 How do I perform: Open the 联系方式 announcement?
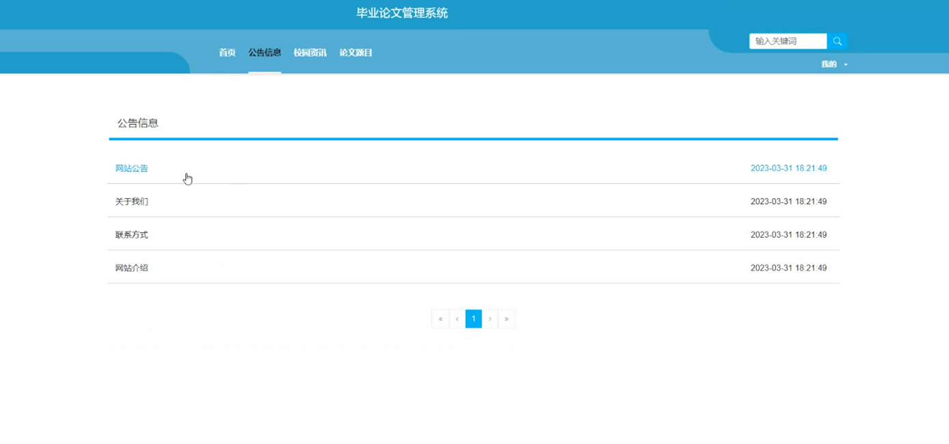[x=131, y=234]
